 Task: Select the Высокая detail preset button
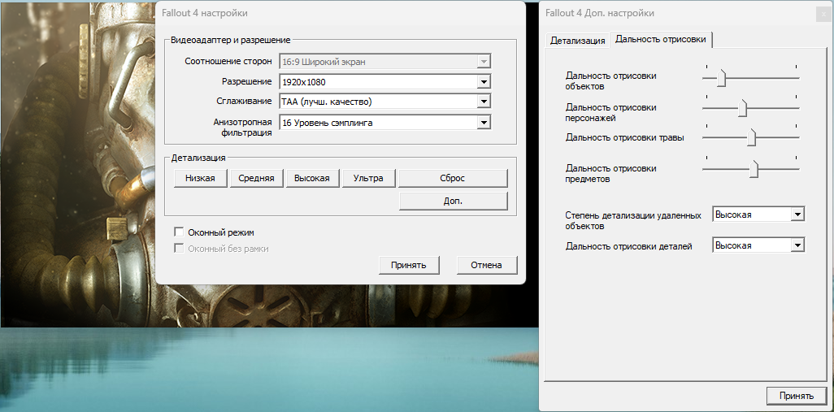(313, 178)
